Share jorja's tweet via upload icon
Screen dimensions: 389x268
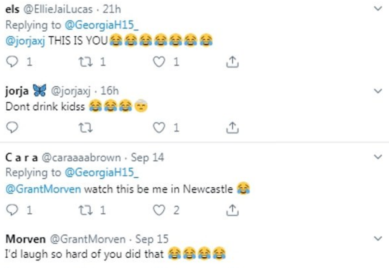(231, 128)
